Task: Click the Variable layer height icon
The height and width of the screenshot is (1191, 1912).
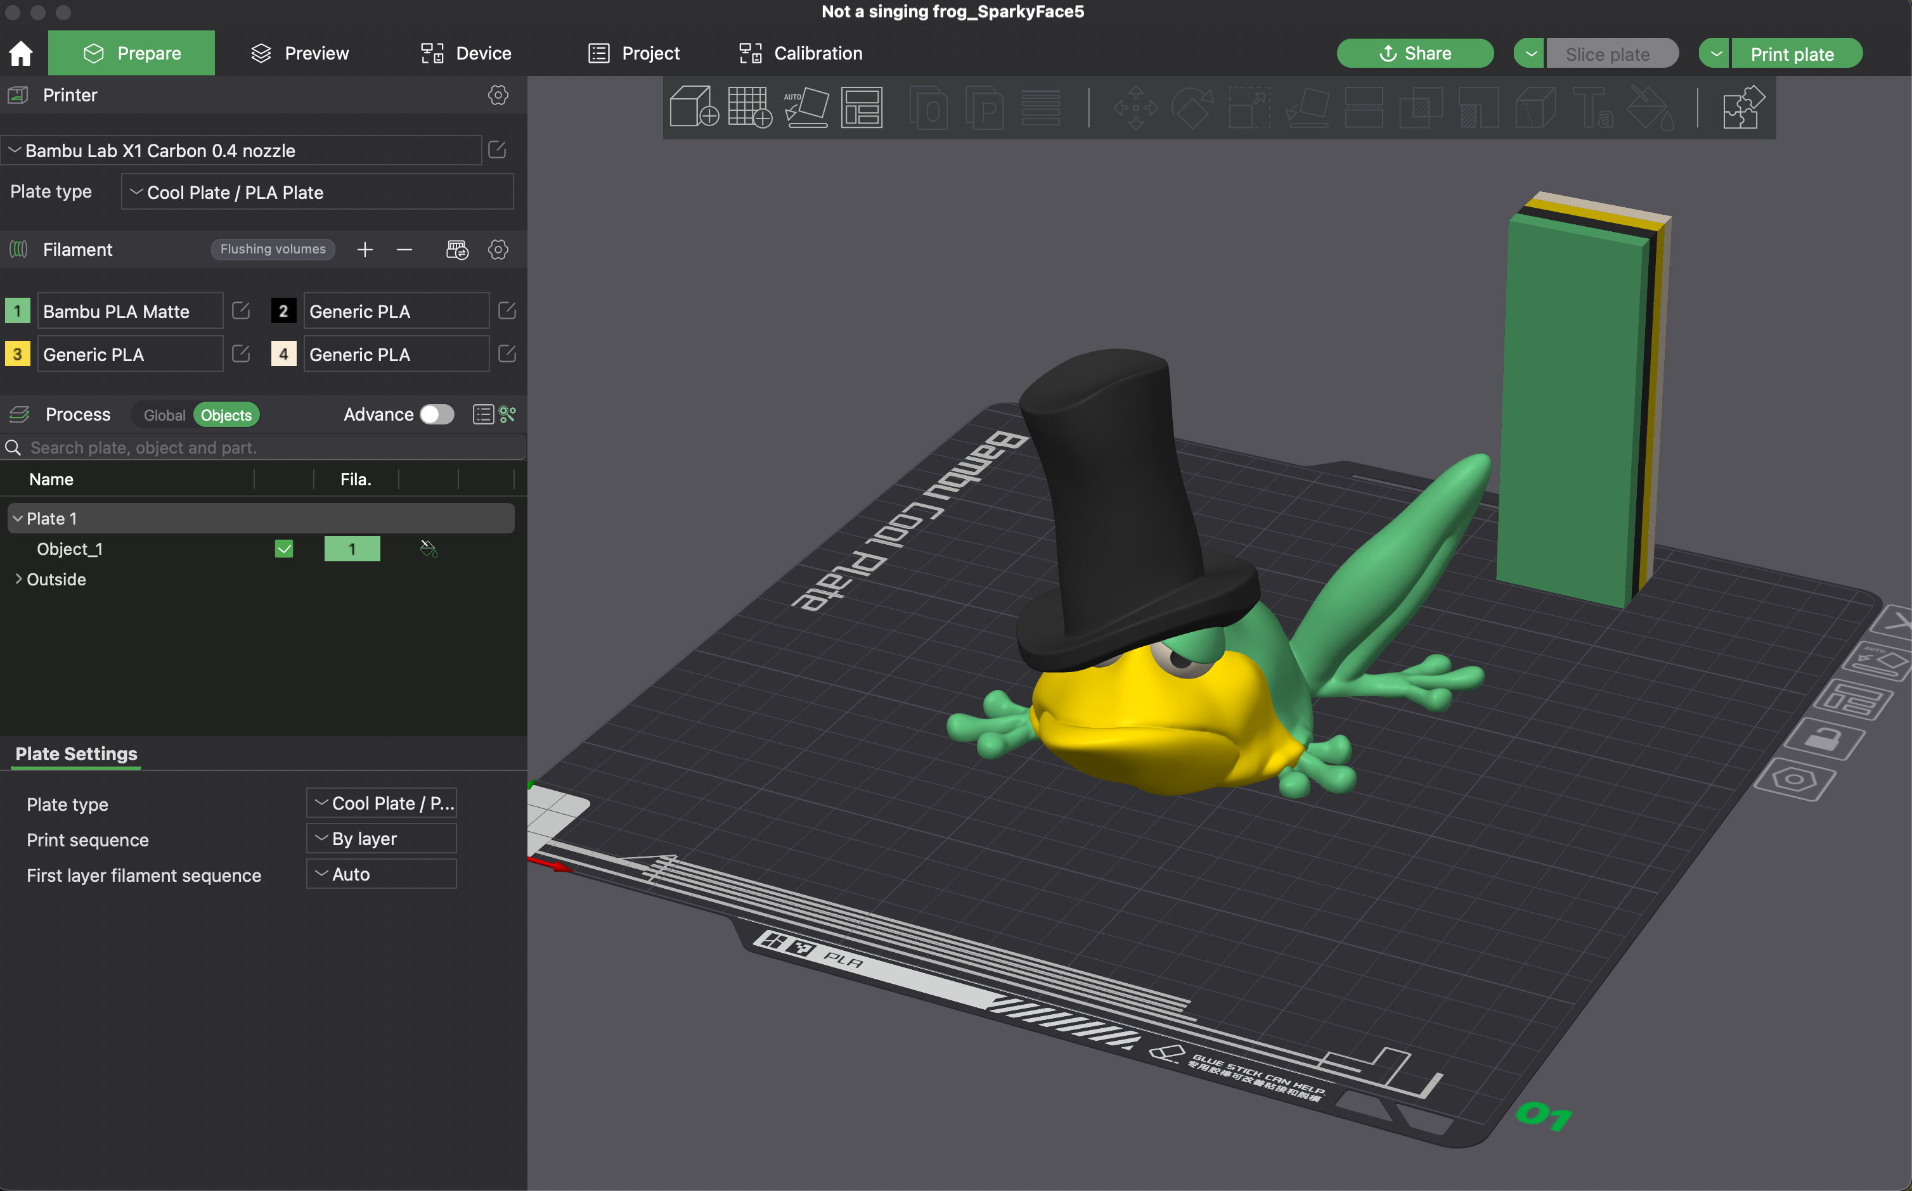Action: pyautogui.click(x=1040, y=107)
